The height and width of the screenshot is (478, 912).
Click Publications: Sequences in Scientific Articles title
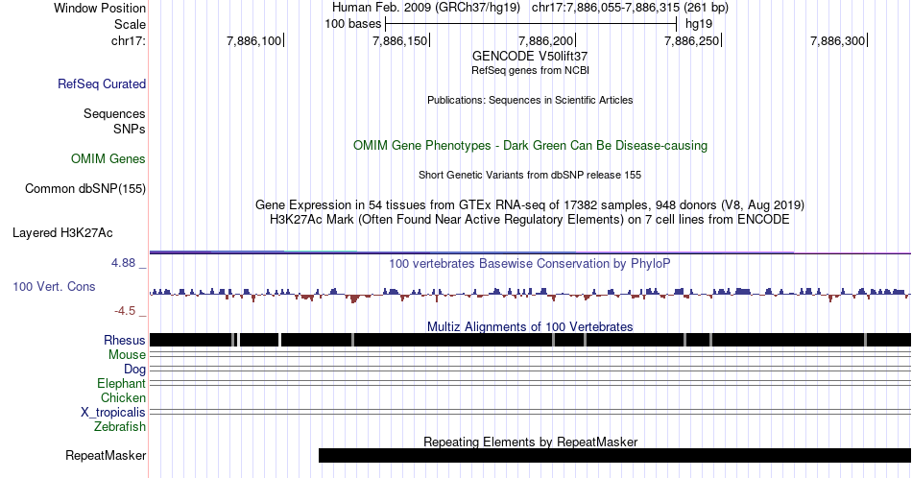click(530, 100)
